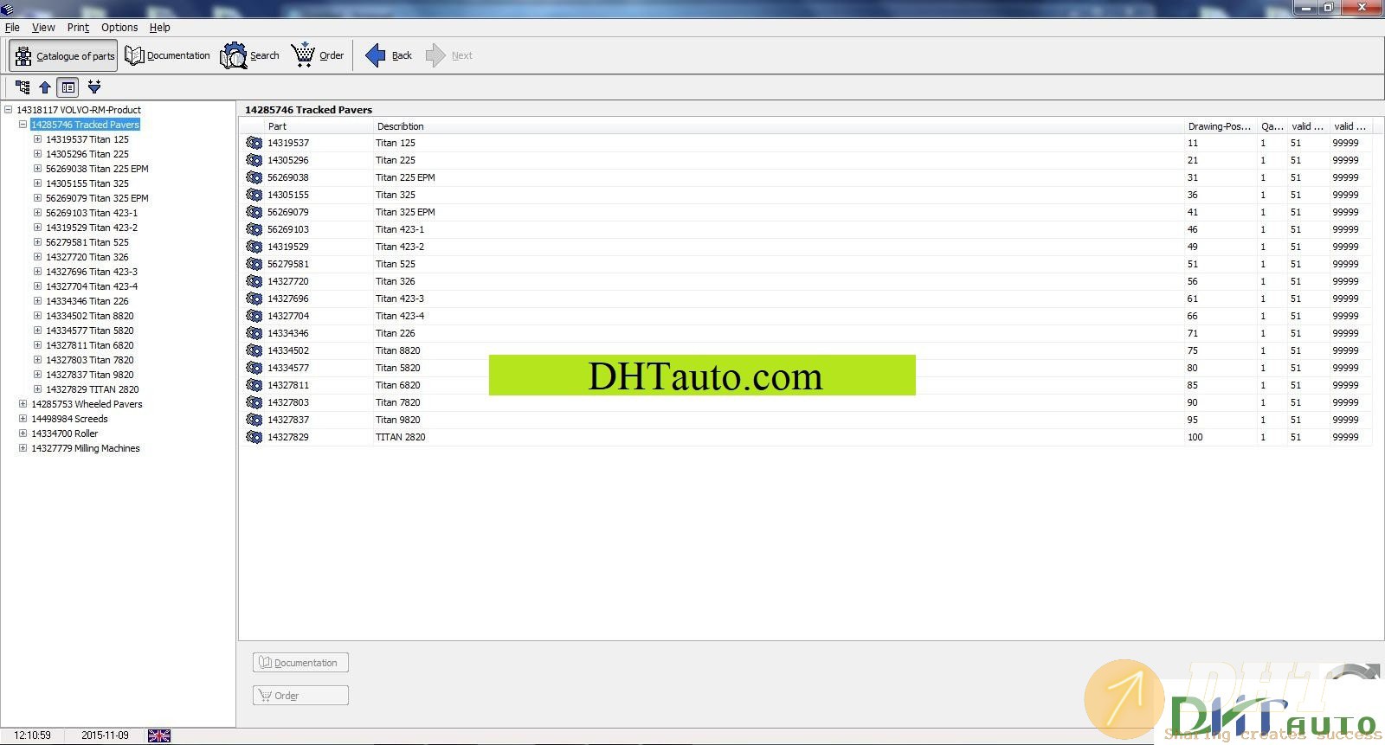Open the Catalogue of parts view
Image resolution: width=1385 pixels, height=745 pixels.
64,55
